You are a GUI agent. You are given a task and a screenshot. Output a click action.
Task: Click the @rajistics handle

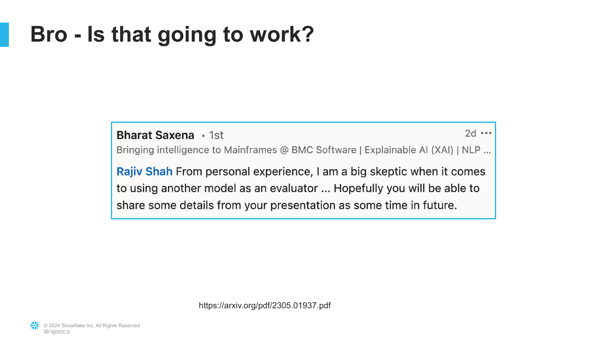click(x=57, y=332)
